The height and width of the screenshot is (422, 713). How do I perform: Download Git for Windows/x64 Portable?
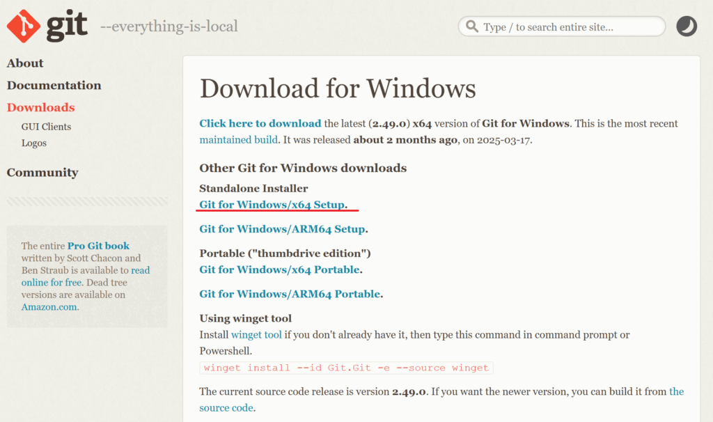tap(280, 269)
